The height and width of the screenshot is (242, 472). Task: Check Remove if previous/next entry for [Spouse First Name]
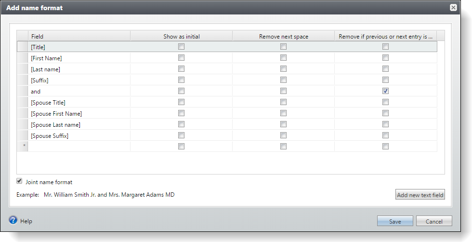[x=385, y=113]
